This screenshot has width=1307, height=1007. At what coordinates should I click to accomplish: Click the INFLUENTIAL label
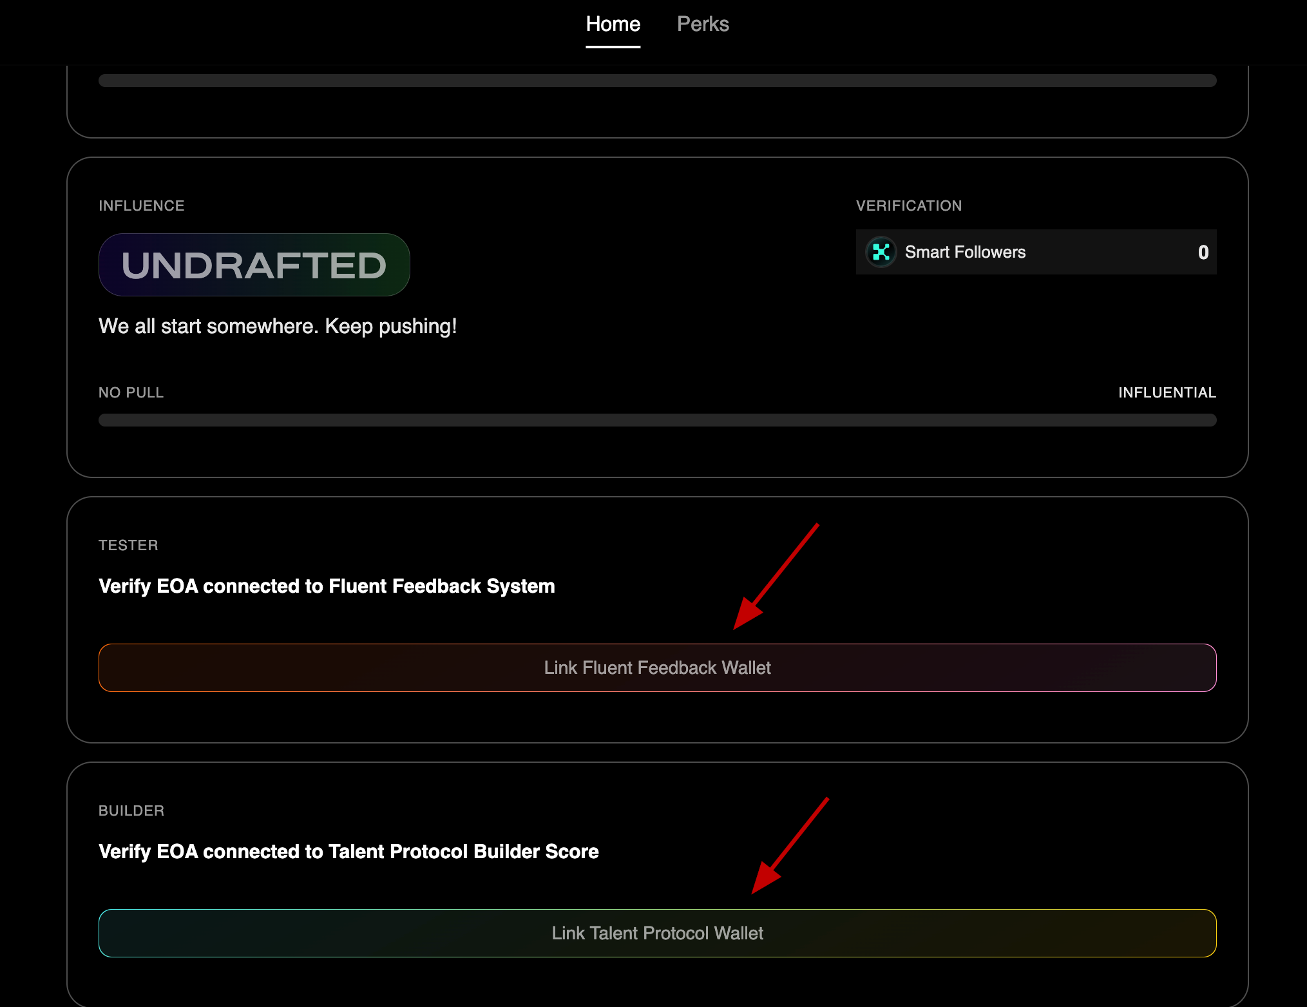pos(1167,392)
